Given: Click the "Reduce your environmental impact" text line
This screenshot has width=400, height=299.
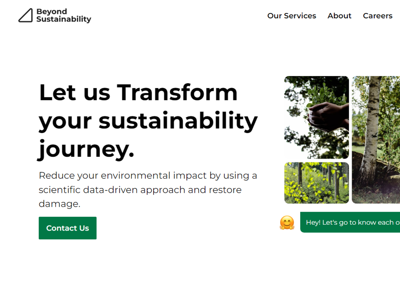Looking at the screenshot, I should click(x=148, y=175).
